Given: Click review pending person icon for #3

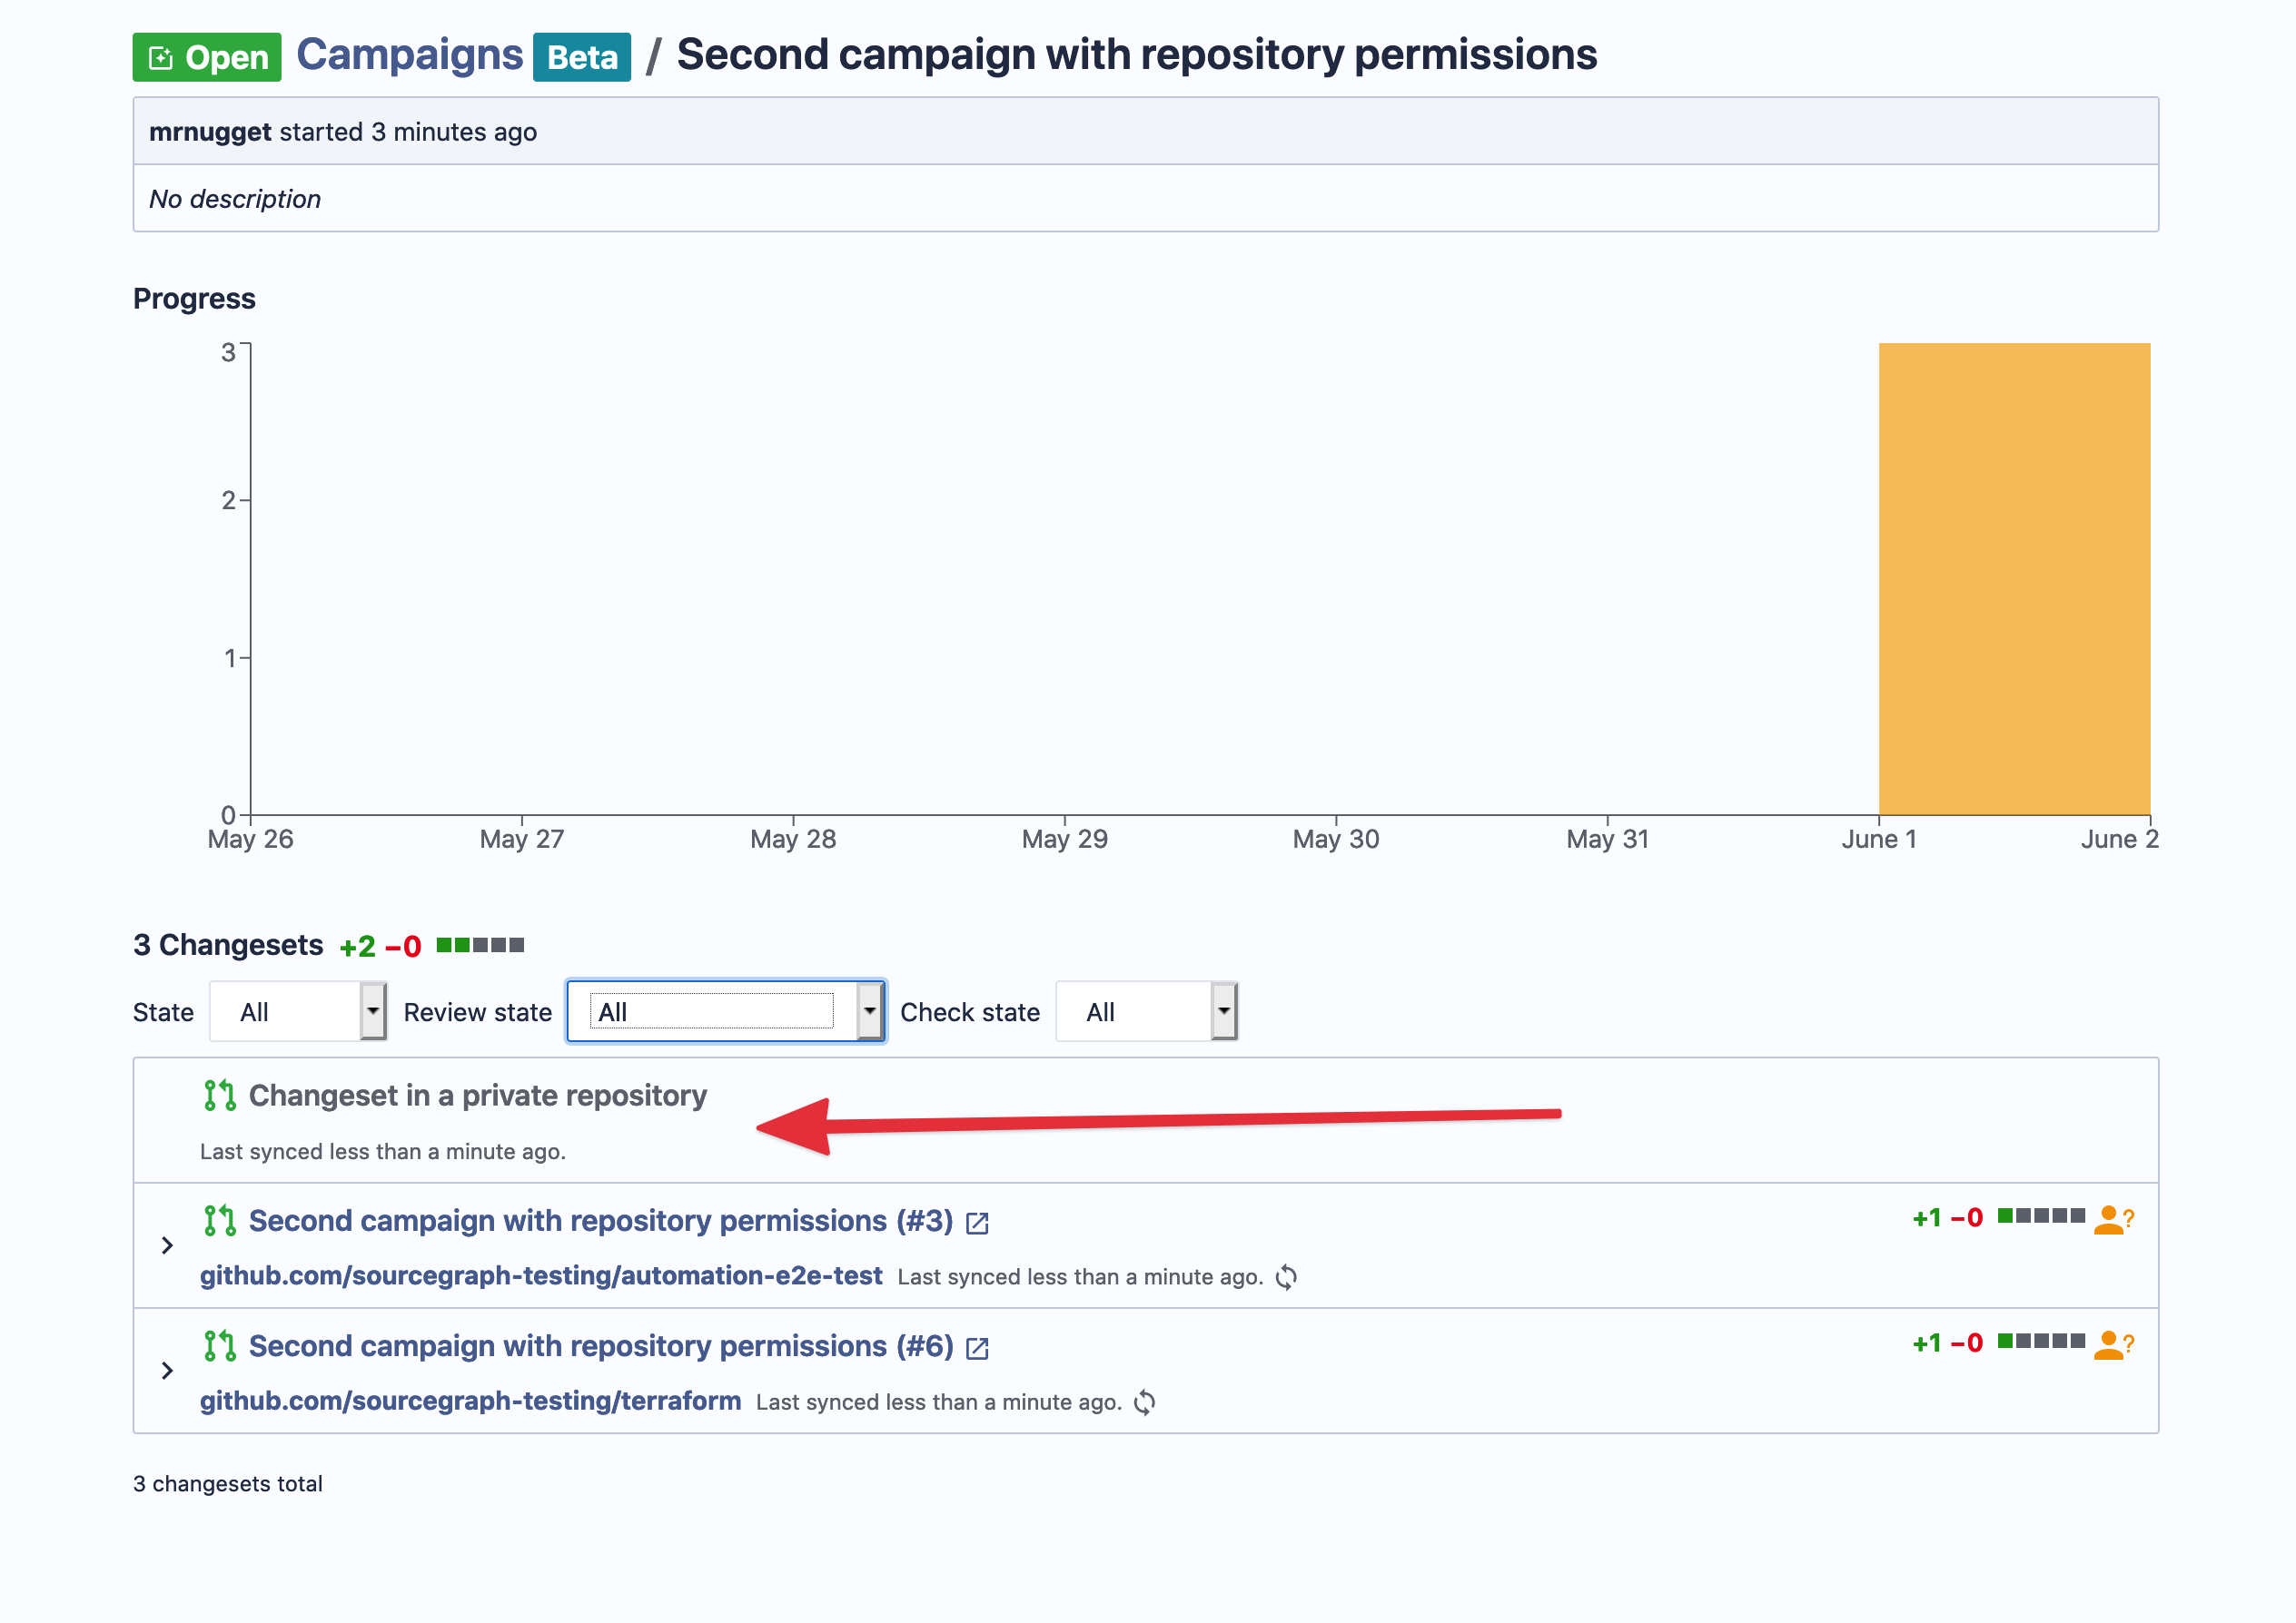Looking at the screenshot, I should pos(2112,1219).
